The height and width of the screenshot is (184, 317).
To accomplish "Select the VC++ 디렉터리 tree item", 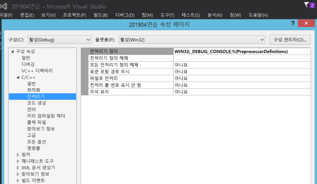I will click(37, 71).
